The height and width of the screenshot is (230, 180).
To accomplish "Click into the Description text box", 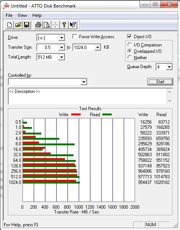I will pos(87,96).
